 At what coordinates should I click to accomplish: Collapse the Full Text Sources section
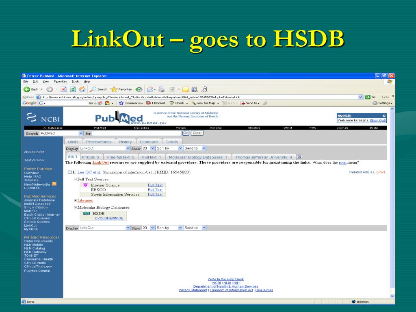(75, 179)
